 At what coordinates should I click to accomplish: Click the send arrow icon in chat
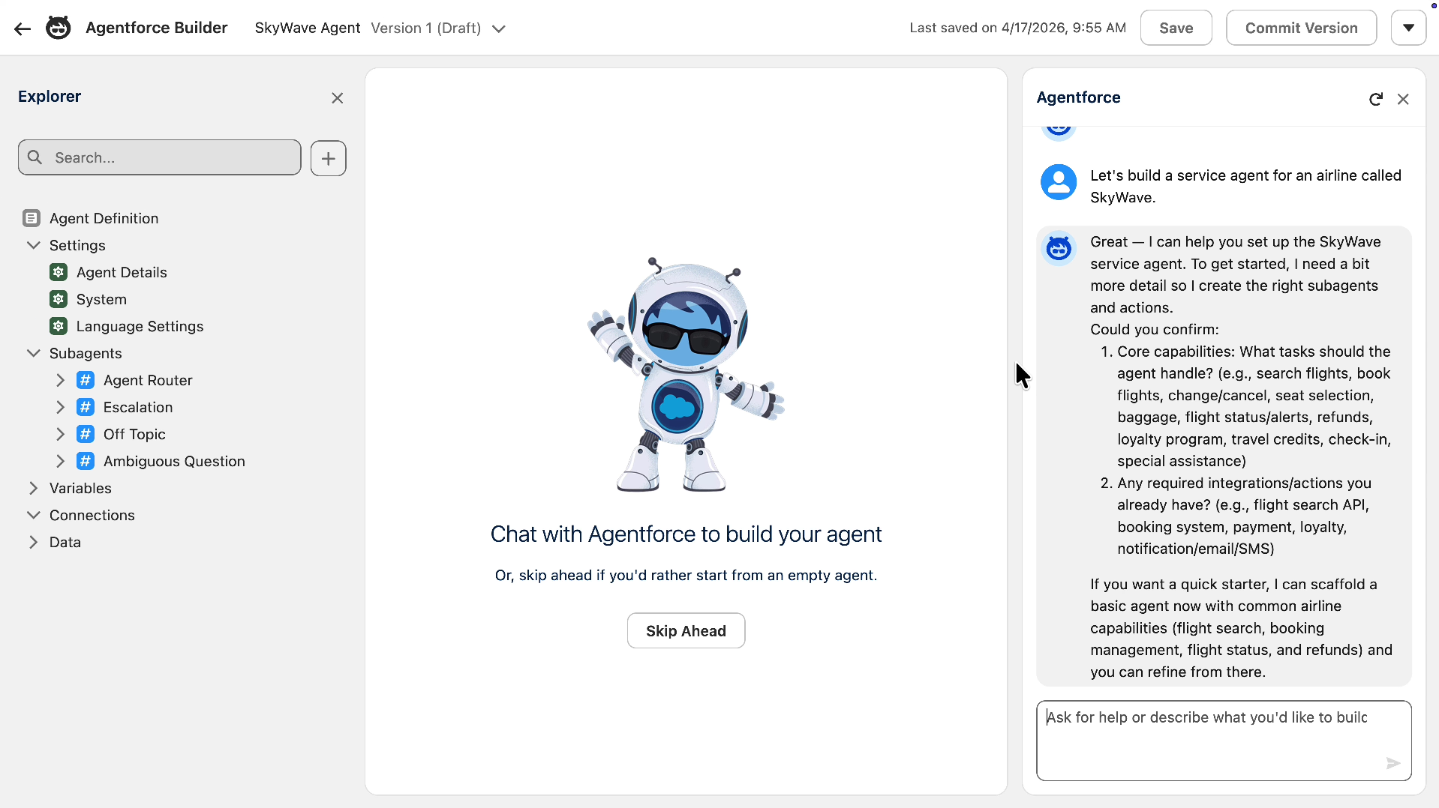pyautogui.click(x=1393, y=763)
